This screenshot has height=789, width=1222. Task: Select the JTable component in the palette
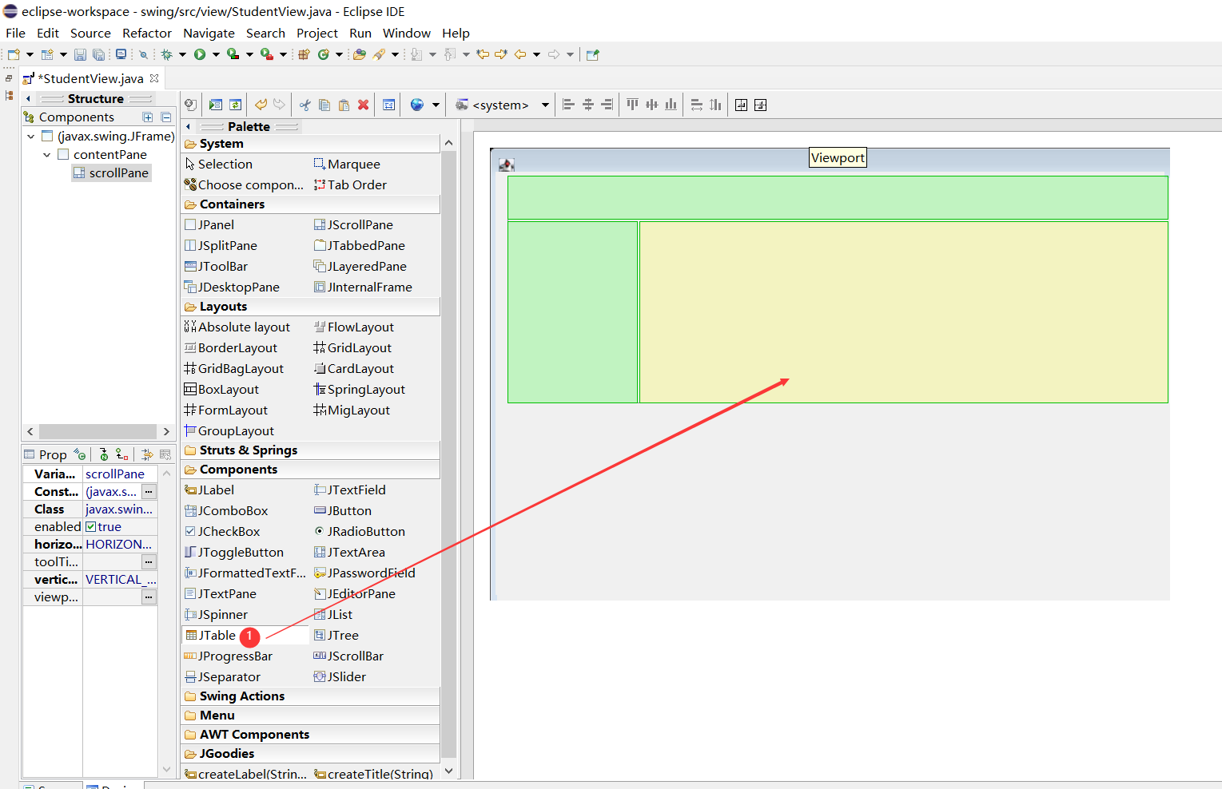(x=213, y=635)
